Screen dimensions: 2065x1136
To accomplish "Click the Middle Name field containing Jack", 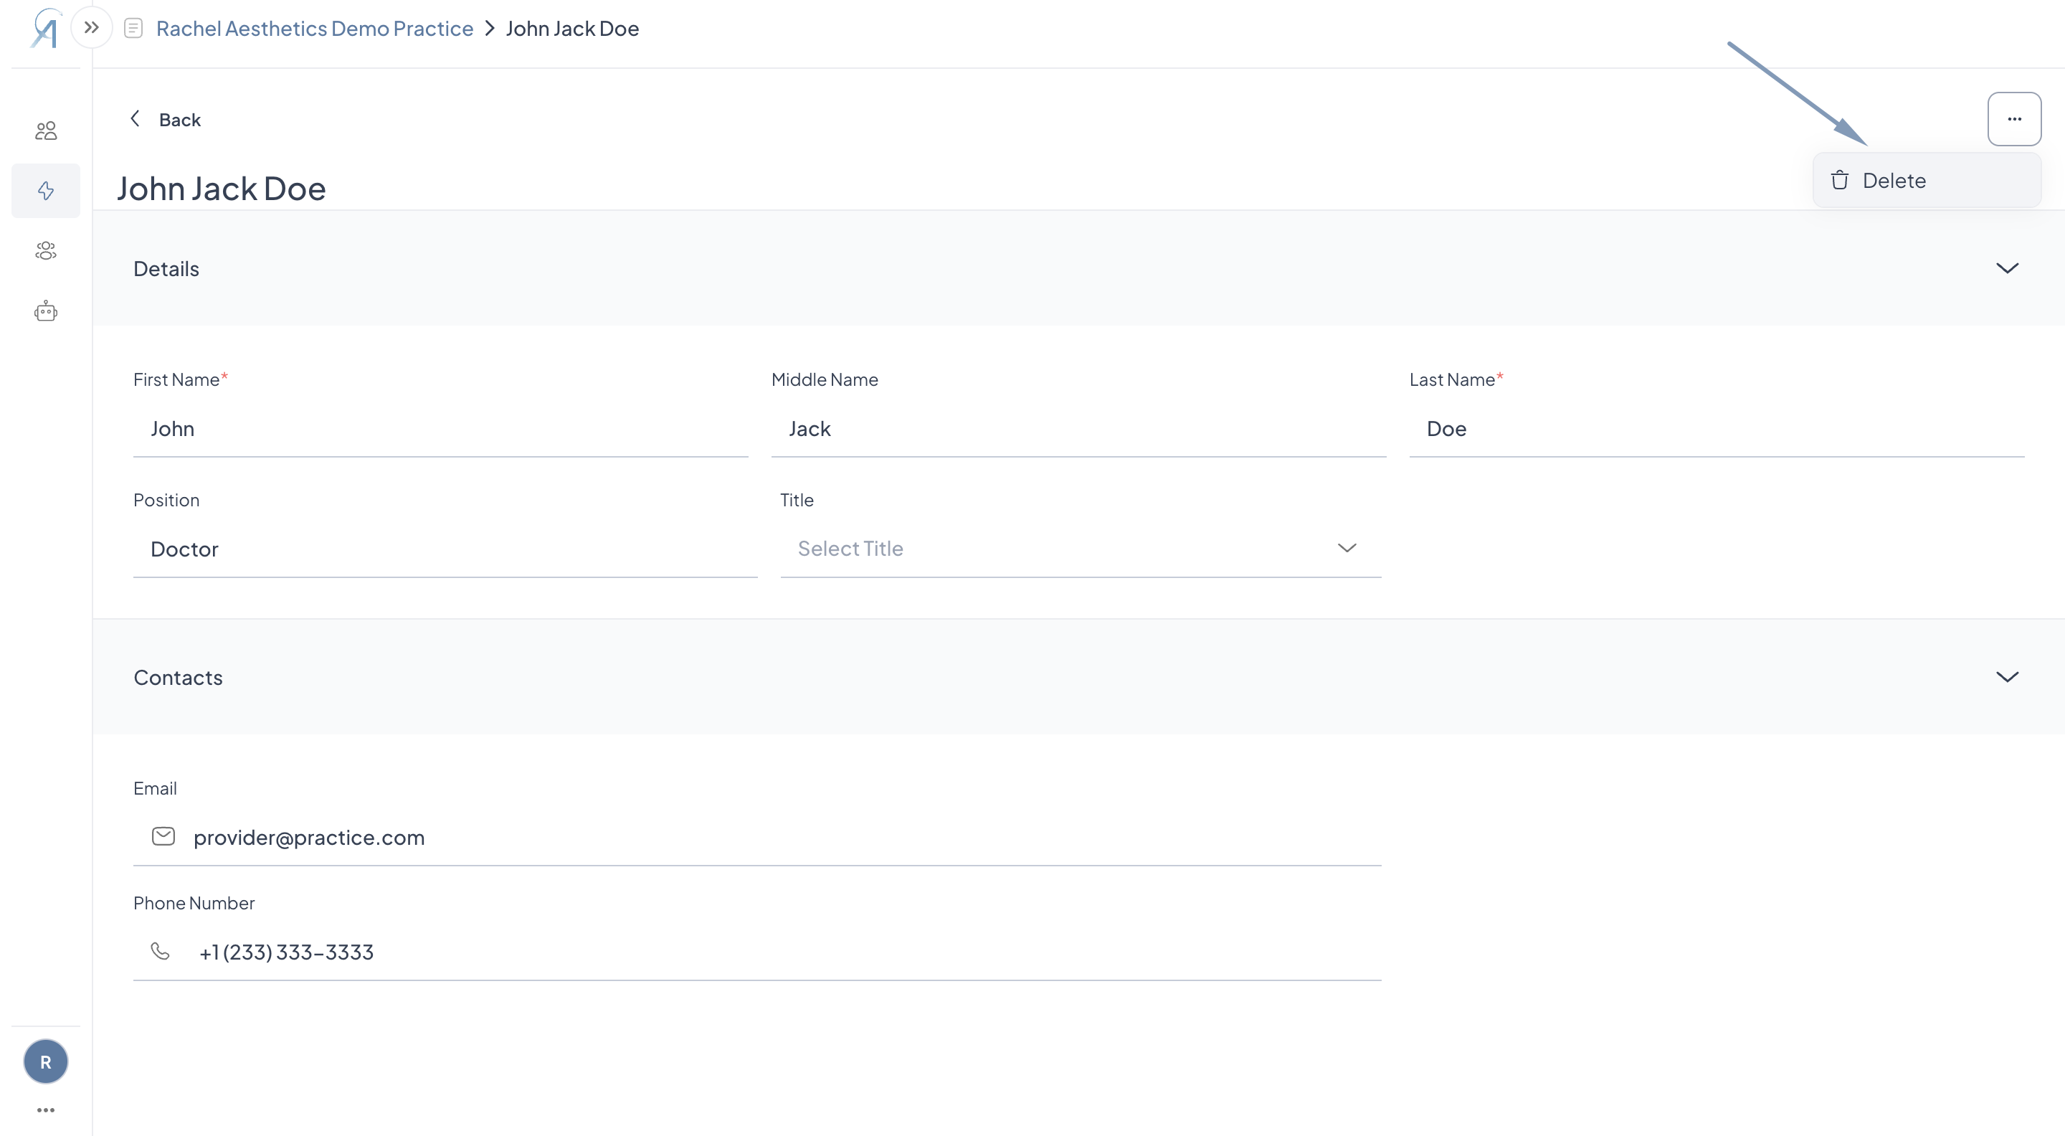I will 1078,429.
